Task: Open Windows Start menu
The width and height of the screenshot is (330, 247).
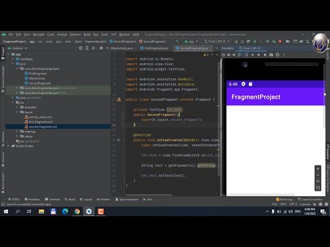Action: click(6, 211)
